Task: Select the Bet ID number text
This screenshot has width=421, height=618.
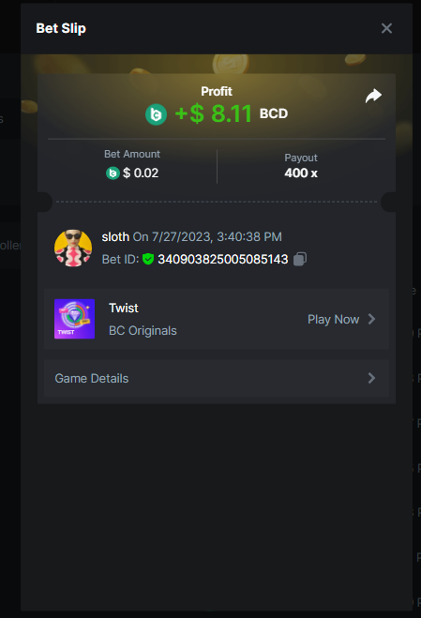Action: 223,259
